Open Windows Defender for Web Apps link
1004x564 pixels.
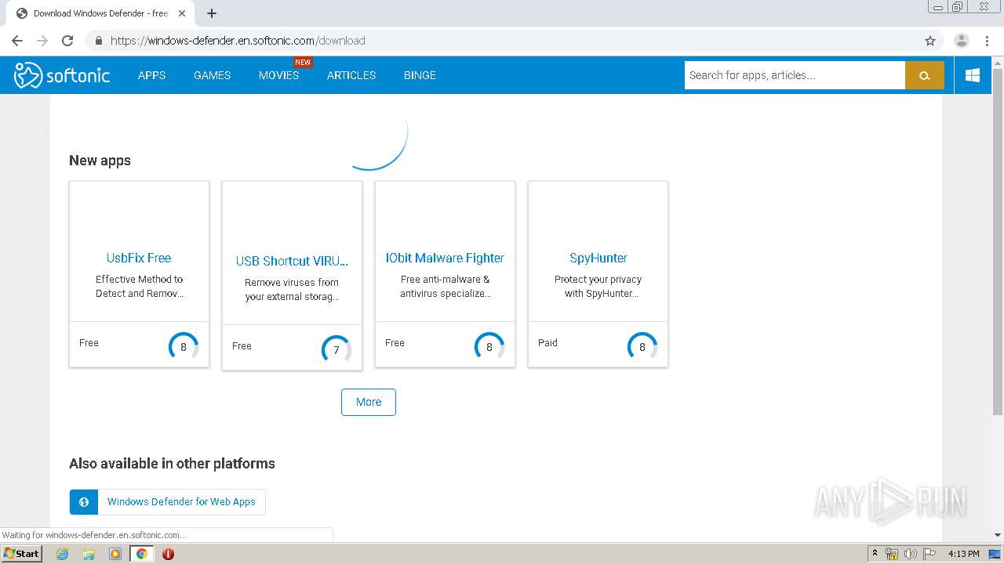181,502
